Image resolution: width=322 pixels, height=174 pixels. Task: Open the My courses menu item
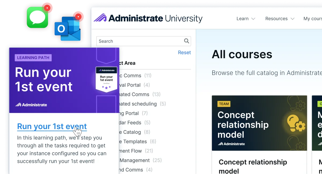click(x=313, y=18)
